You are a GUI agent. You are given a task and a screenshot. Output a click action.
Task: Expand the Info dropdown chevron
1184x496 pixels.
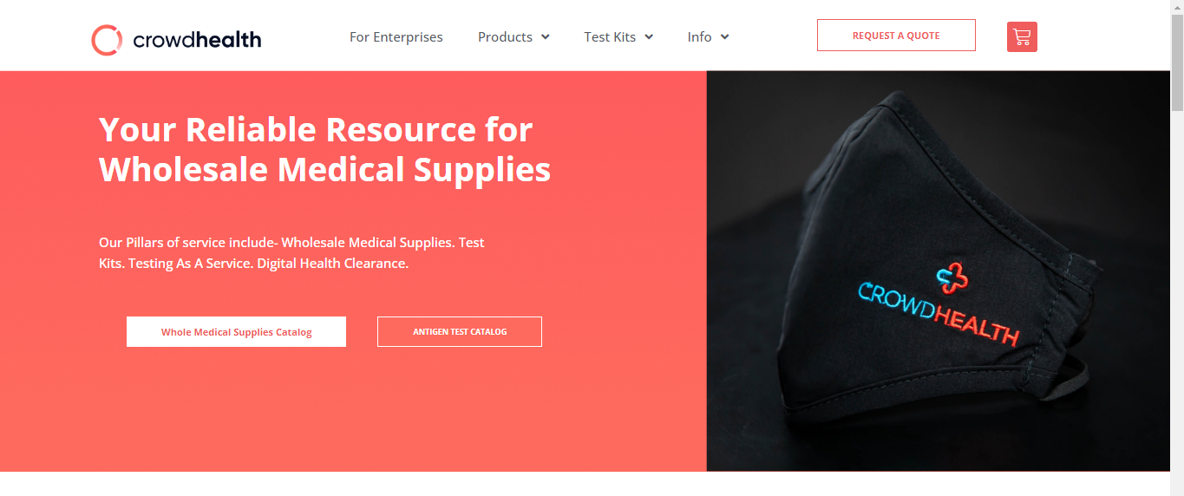point(724,37)
